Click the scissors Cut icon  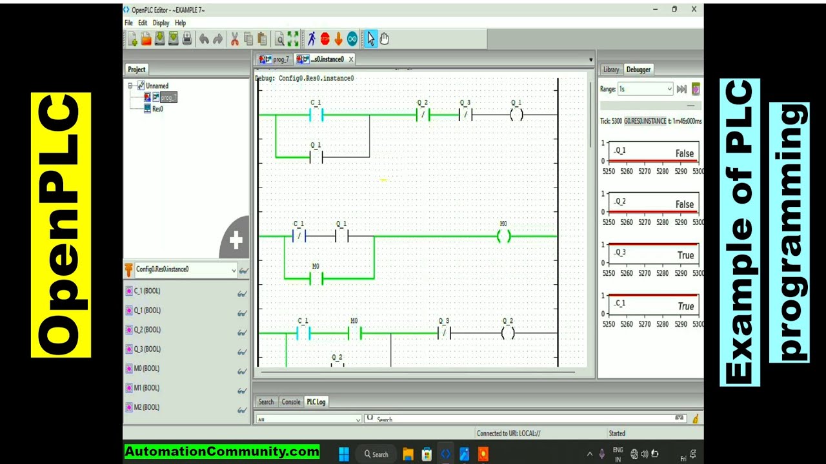234,39
